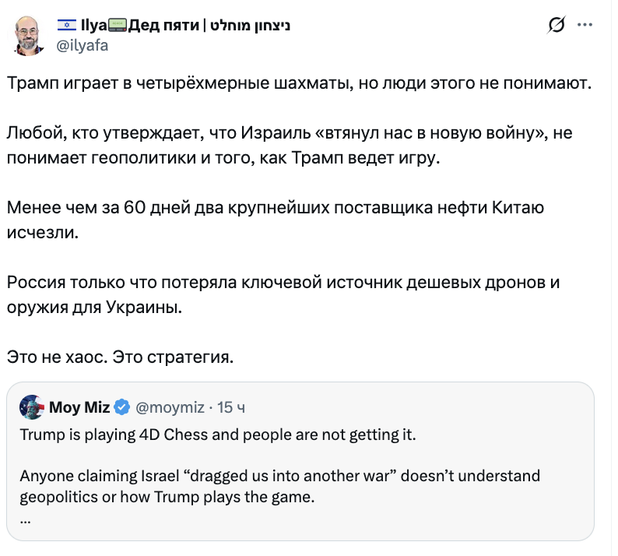
Task: Click Ilya's profile avatar photo
Action: 30,34
